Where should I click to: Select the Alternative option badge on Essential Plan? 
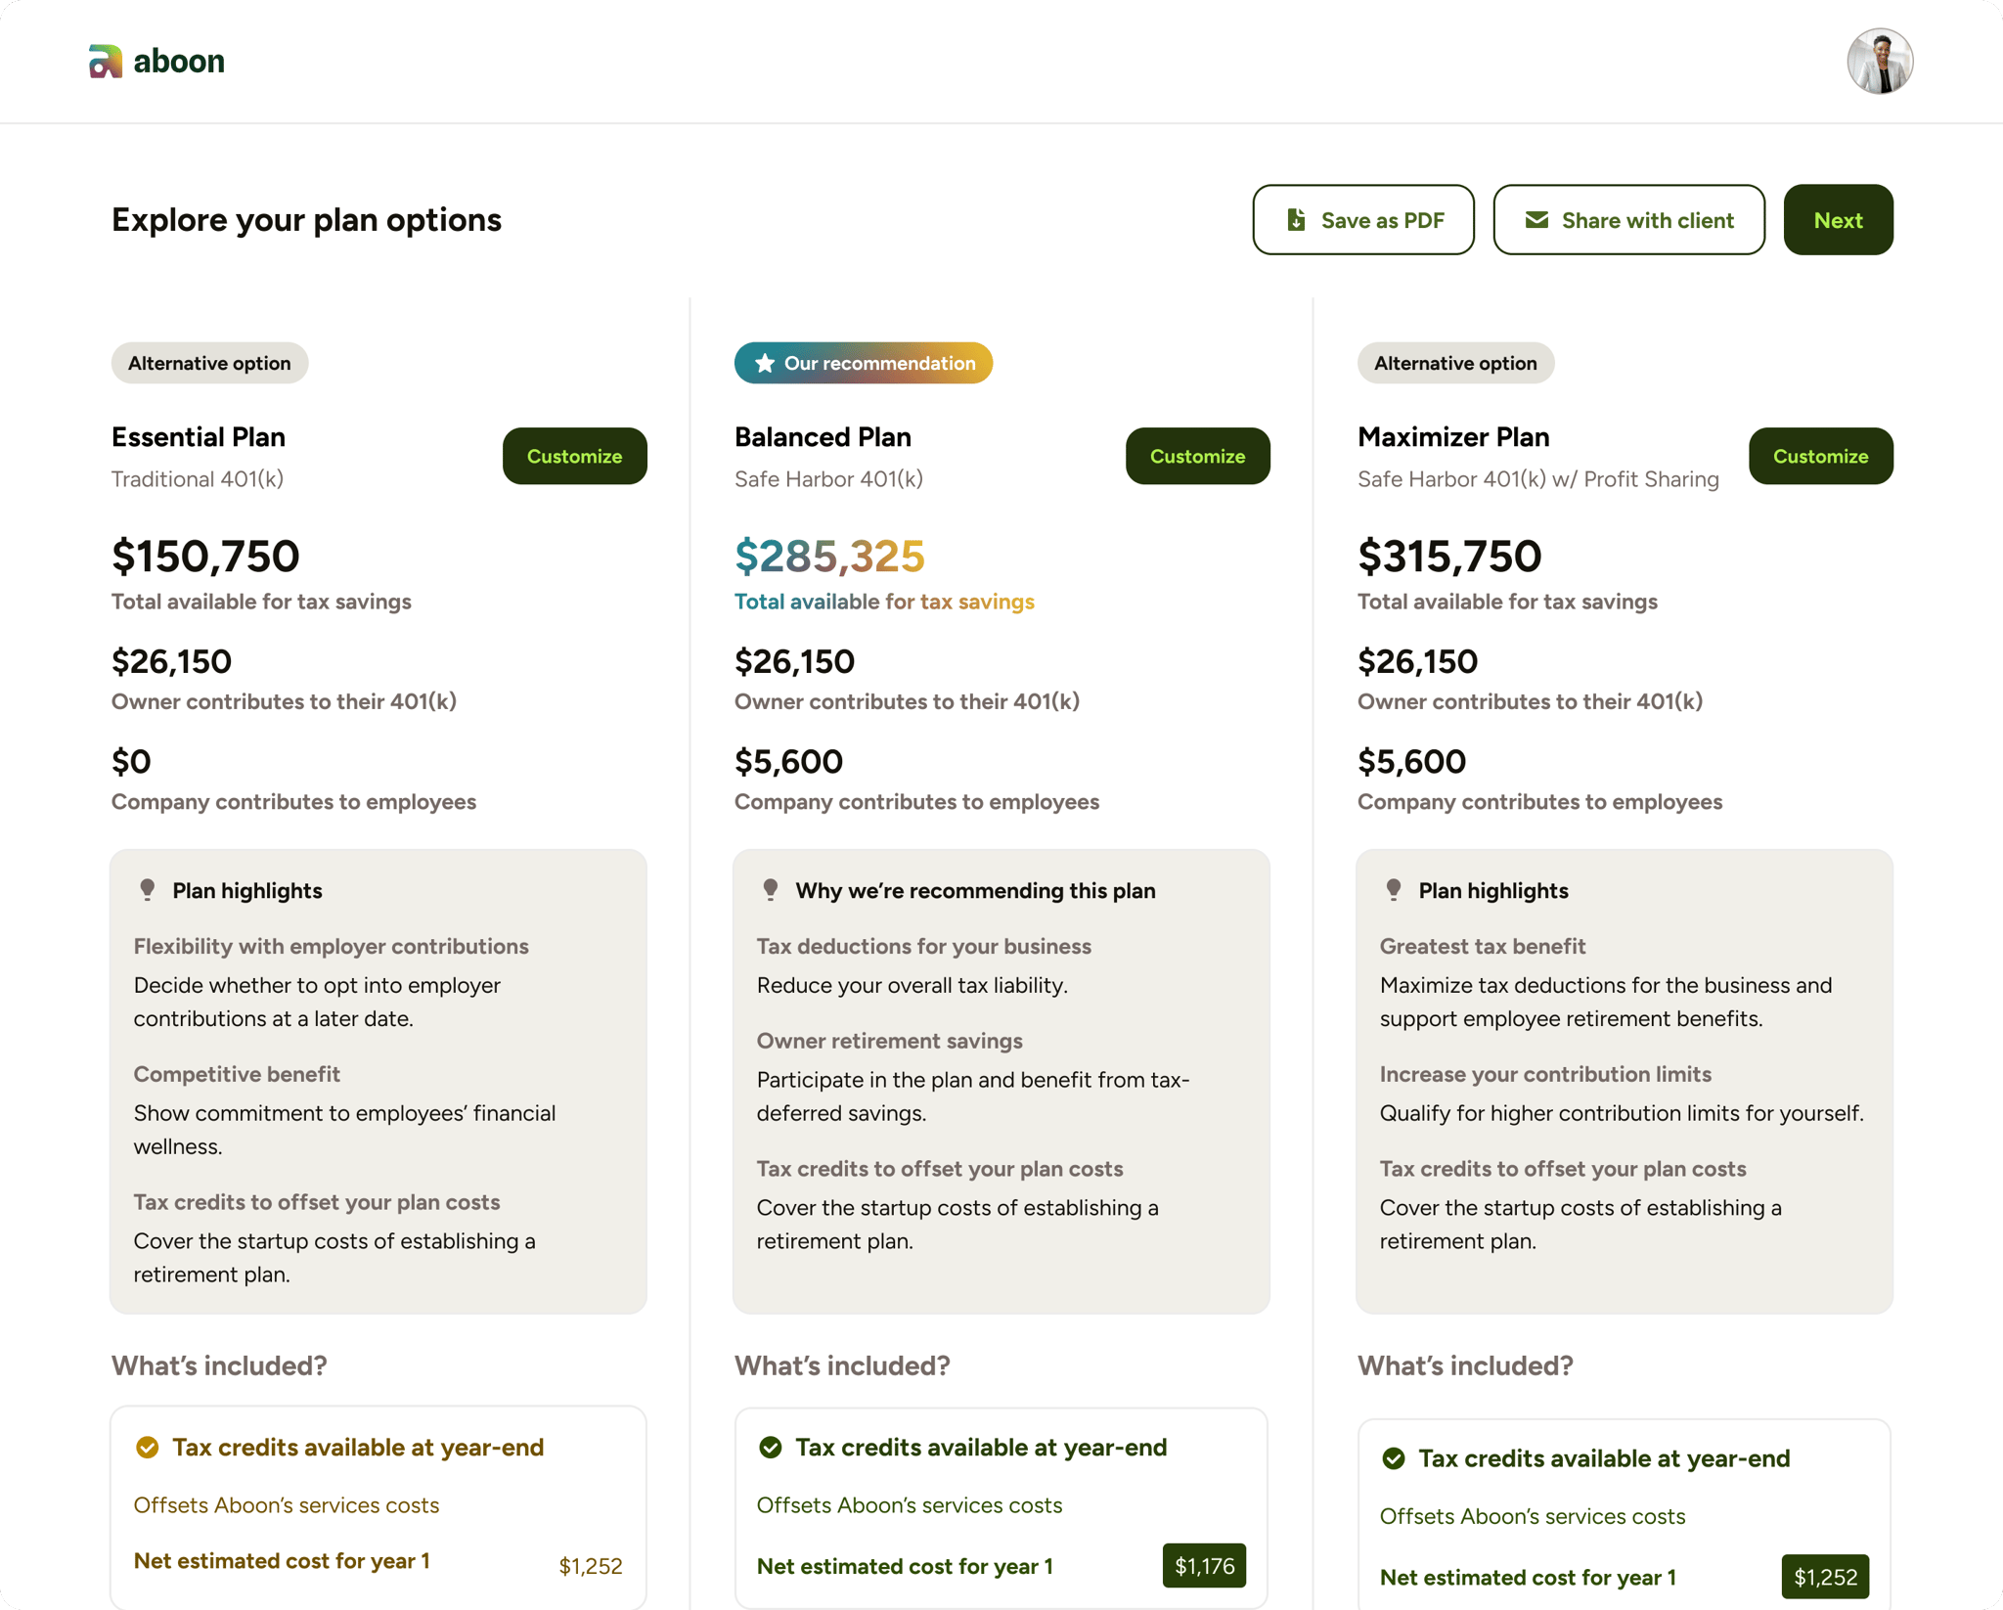coord(209,363)
